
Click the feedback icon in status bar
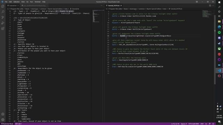tap(210, 124)
